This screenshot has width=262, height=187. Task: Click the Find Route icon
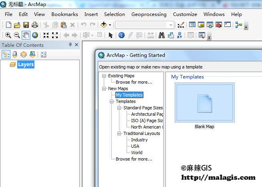point(171,35)
